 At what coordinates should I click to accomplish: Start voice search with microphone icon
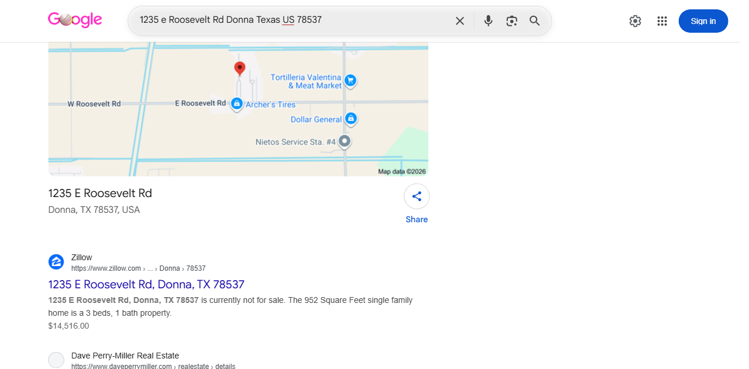click(x=488, y=21)
